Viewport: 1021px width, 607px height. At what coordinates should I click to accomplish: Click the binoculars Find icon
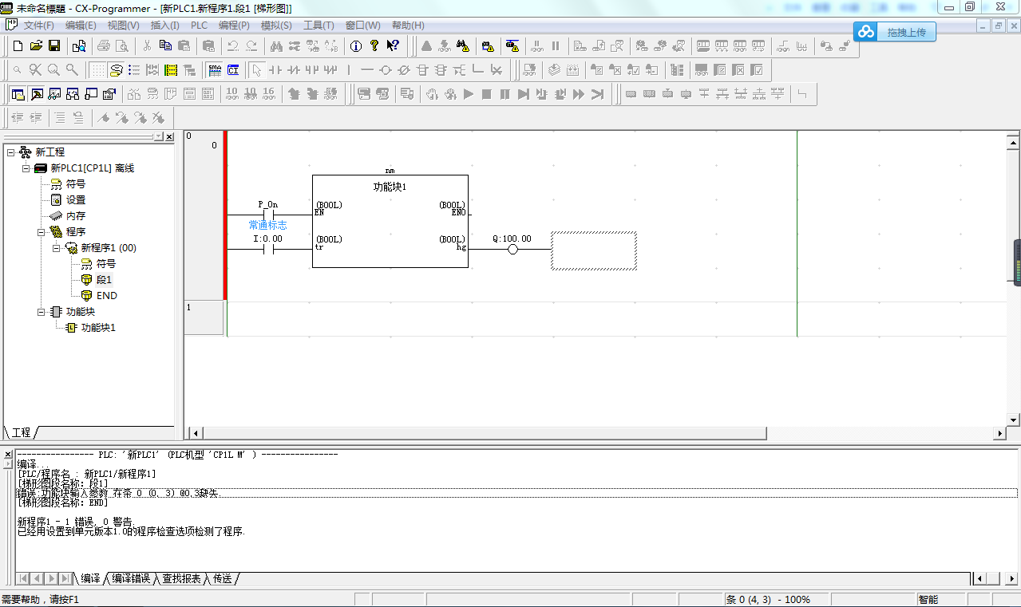point(276,46)
